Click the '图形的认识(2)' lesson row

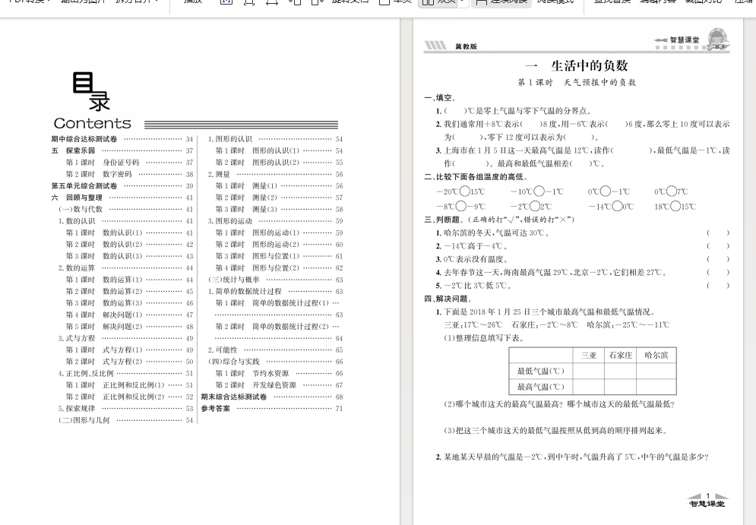pyautogui.click(x=279, y=163)
